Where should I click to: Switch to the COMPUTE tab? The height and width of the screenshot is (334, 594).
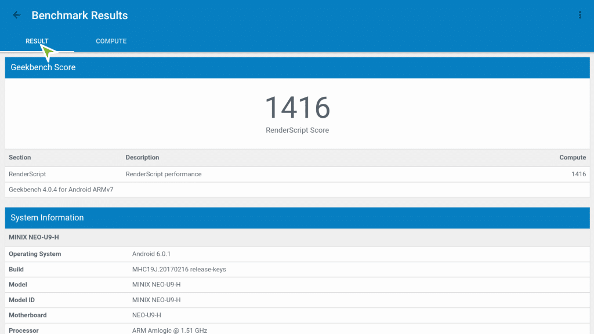(x=111, y=41)
